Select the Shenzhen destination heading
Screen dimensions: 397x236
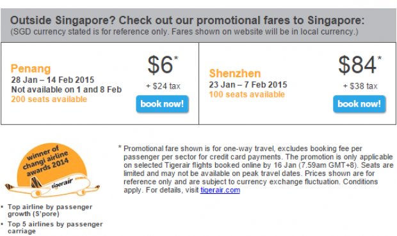click(x=235, y=73)
